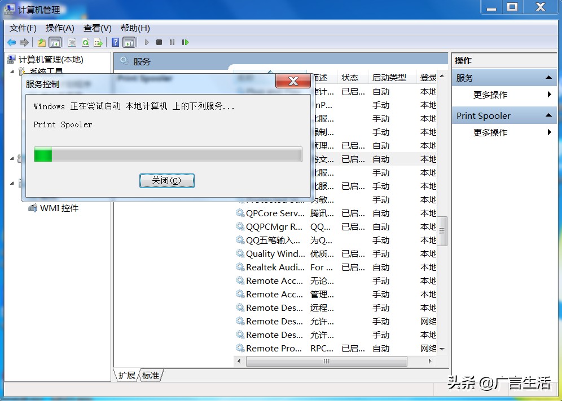Click the Back navigation arrow icon

click(x=11, y=42)
